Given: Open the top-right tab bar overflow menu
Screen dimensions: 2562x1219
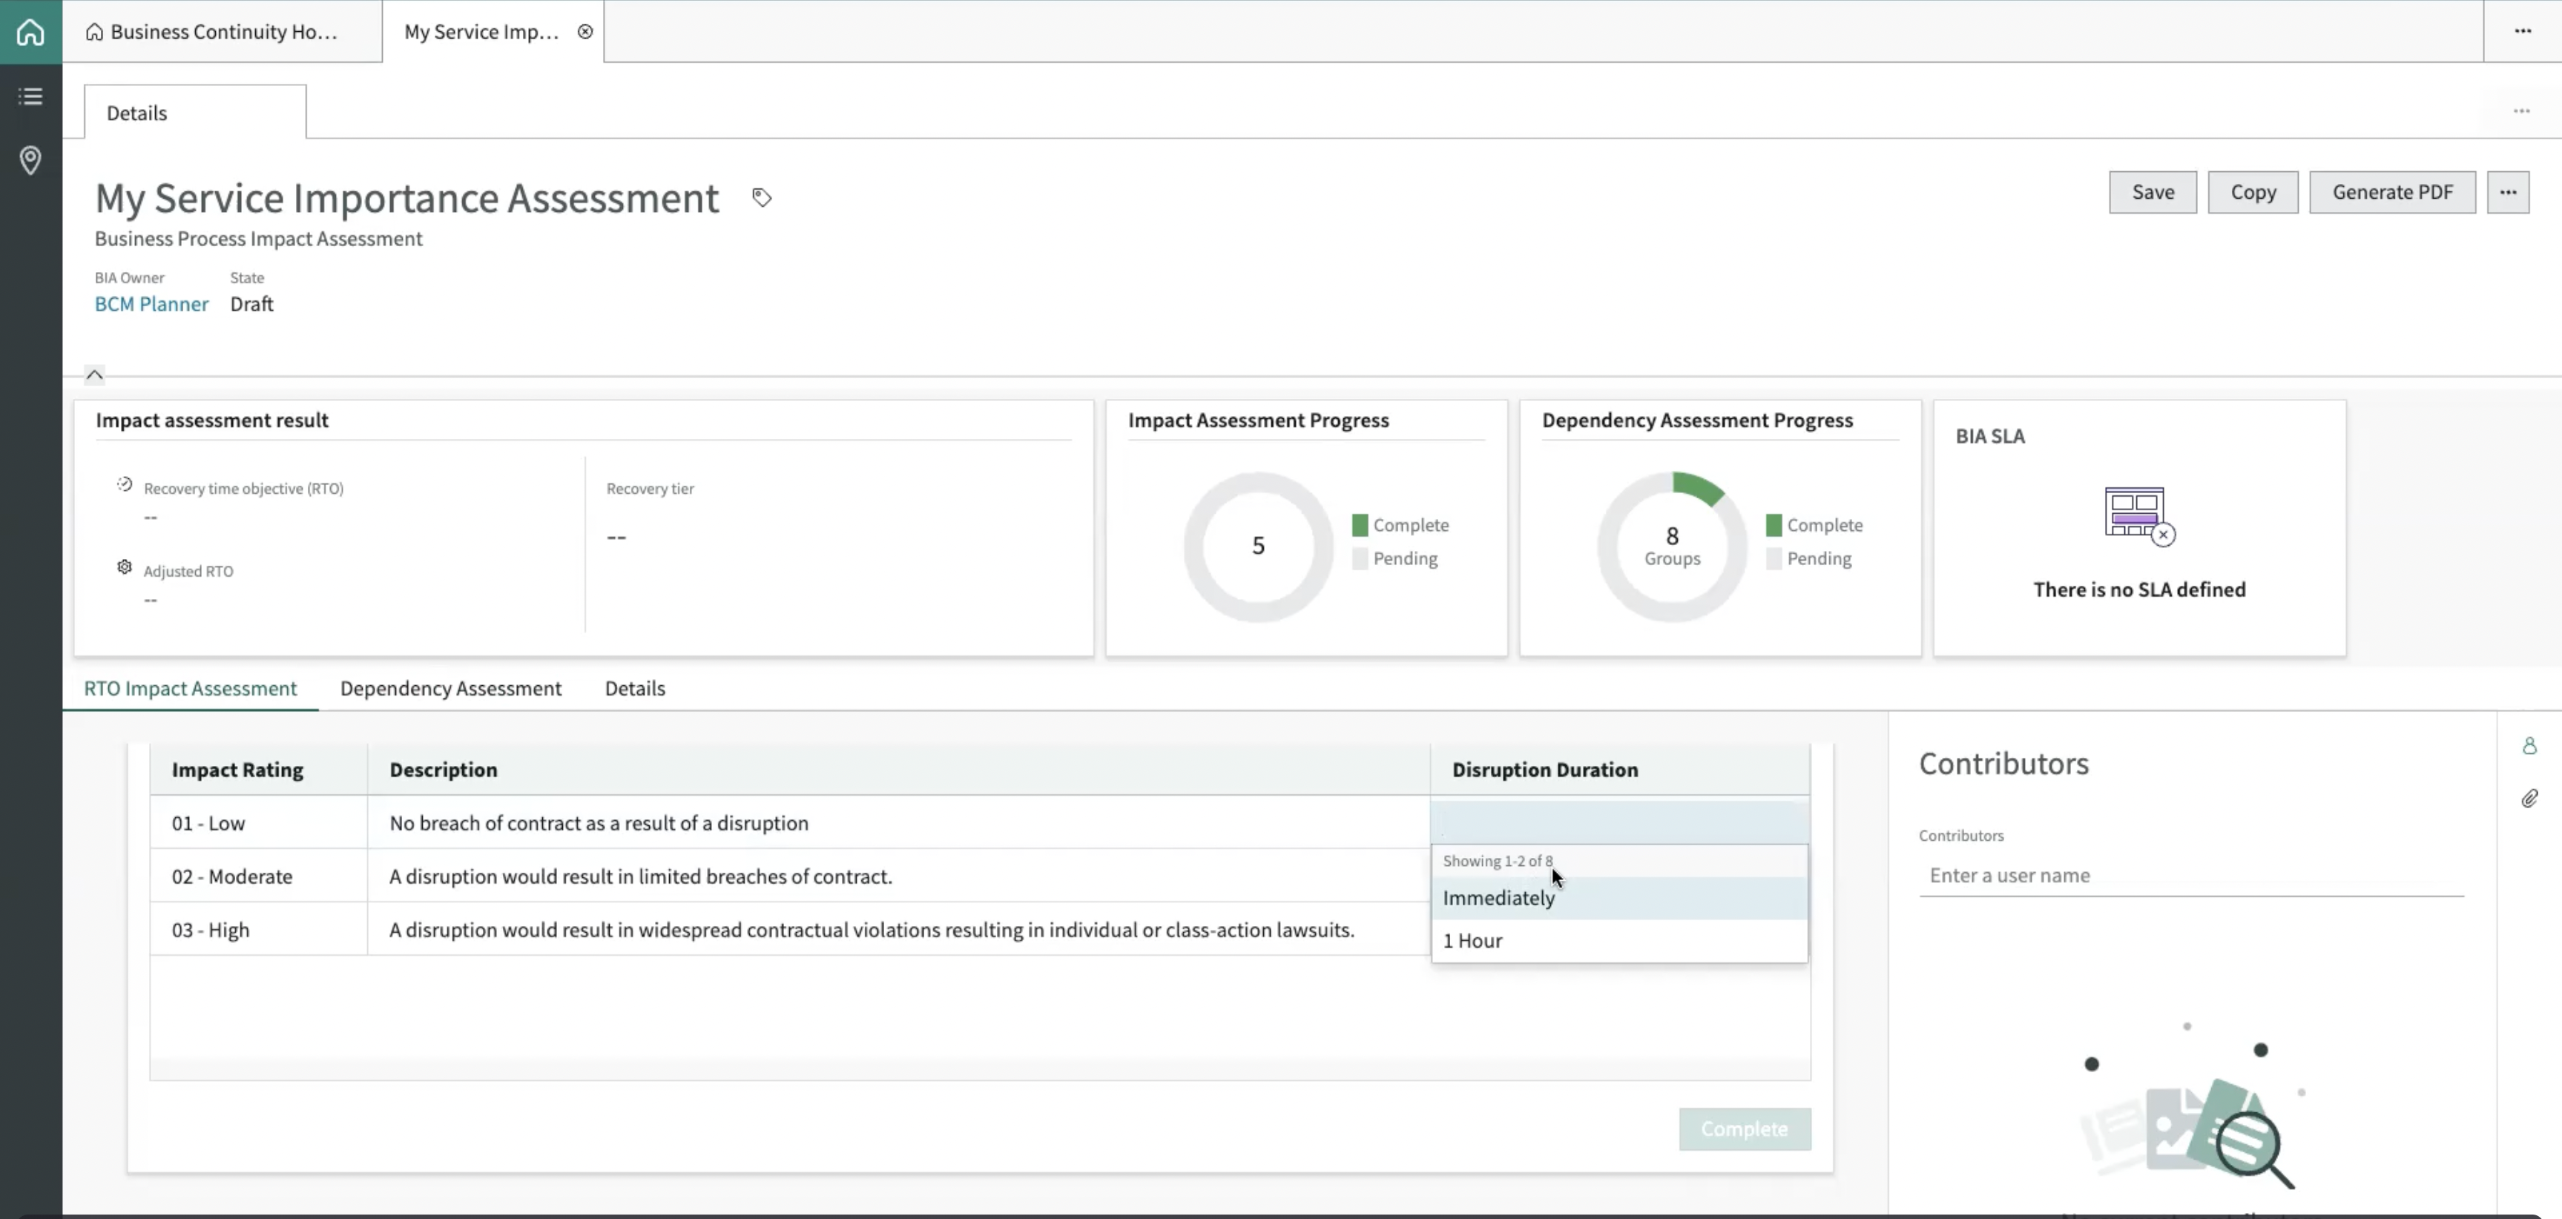Looking at the screenshot, I should [2523, 31].
